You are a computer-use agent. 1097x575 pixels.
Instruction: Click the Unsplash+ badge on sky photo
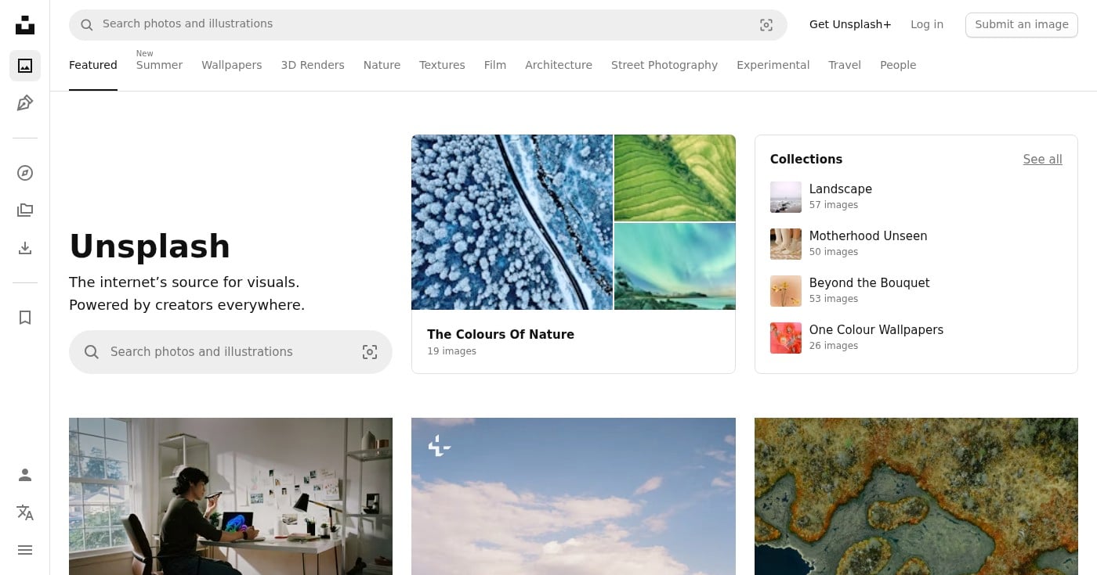tap(440, 447)
